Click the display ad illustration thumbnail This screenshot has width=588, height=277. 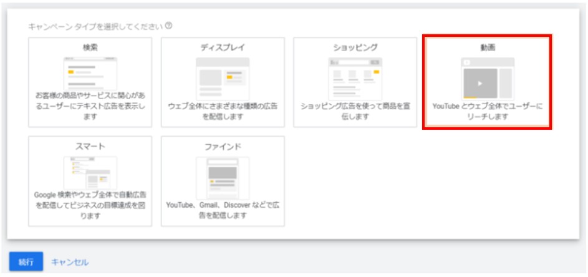tap(223, 79)
